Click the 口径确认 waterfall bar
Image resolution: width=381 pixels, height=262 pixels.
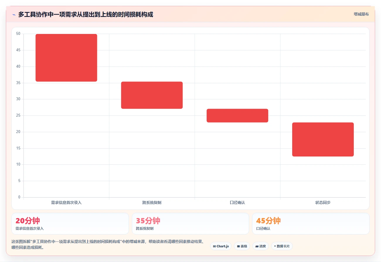(237, 115)
